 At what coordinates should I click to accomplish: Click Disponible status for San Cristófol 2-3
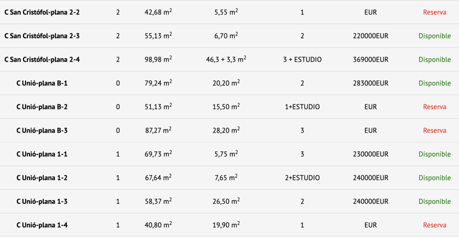pos(435,36)
